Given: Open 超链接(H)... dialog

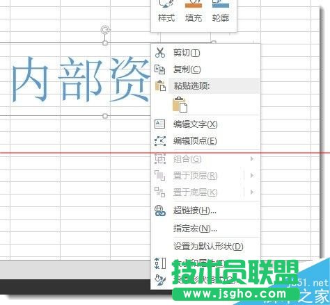Looking at the screenshot, I should (x=205, y=211).
